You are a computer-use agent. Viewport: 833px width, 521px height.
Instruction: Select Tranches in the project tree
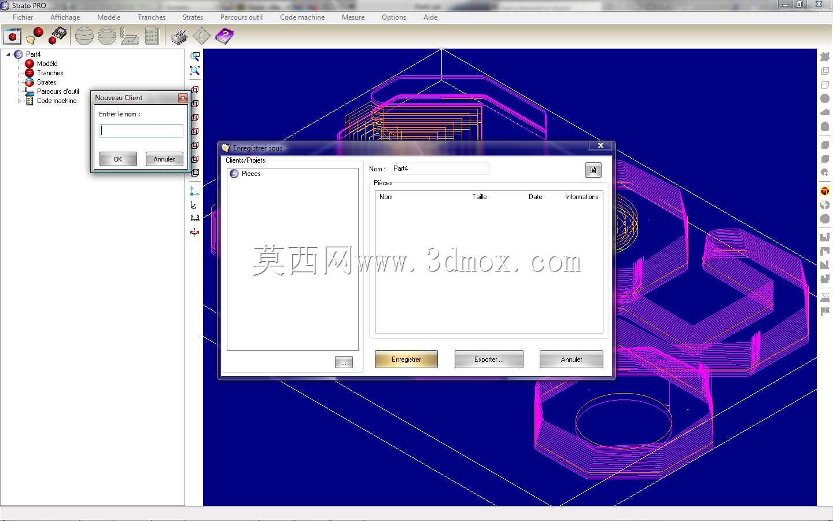(x=50, y=73)
